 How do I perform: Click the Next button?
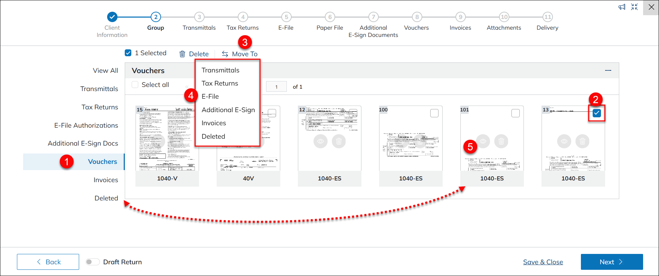coord(612,262)
